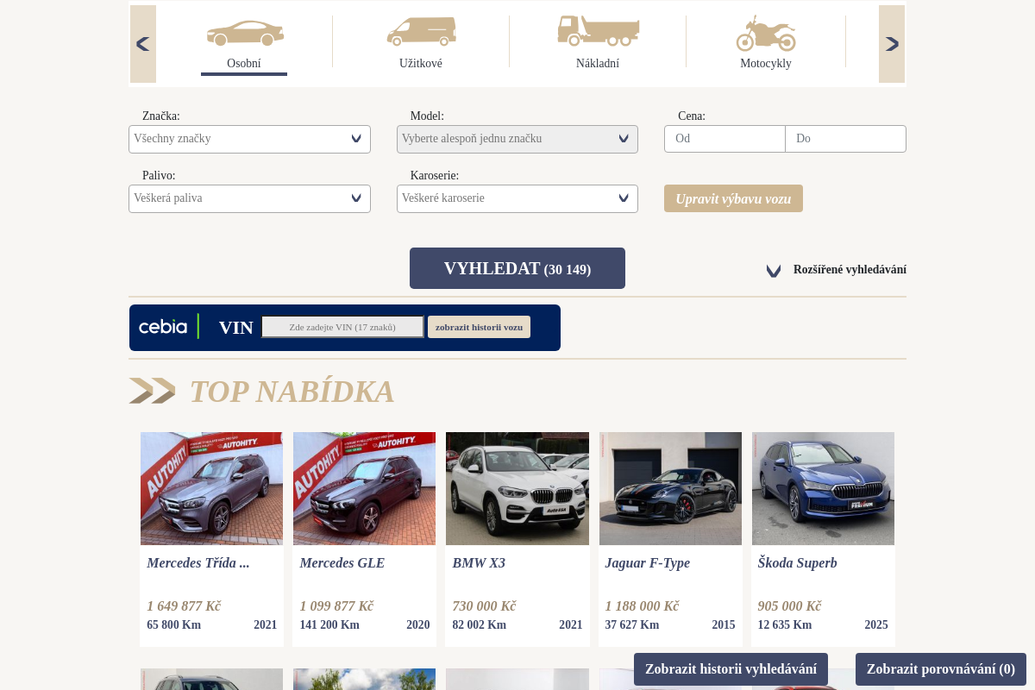The width and height of the screenshot is (1035, 690).
Task: Click Zobrazit porovnávání (0) button
Action: pos(941,669)
